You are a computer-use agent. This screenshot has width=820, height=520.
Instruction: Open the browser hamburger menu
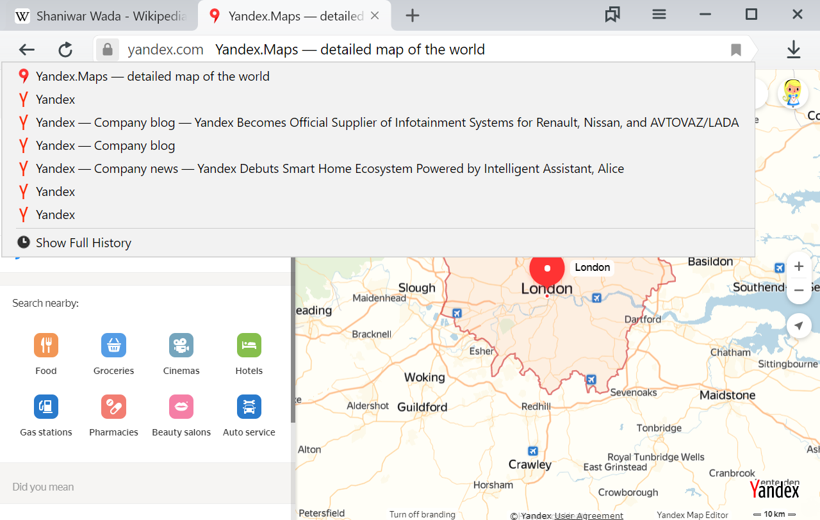(x=659, y=14)
